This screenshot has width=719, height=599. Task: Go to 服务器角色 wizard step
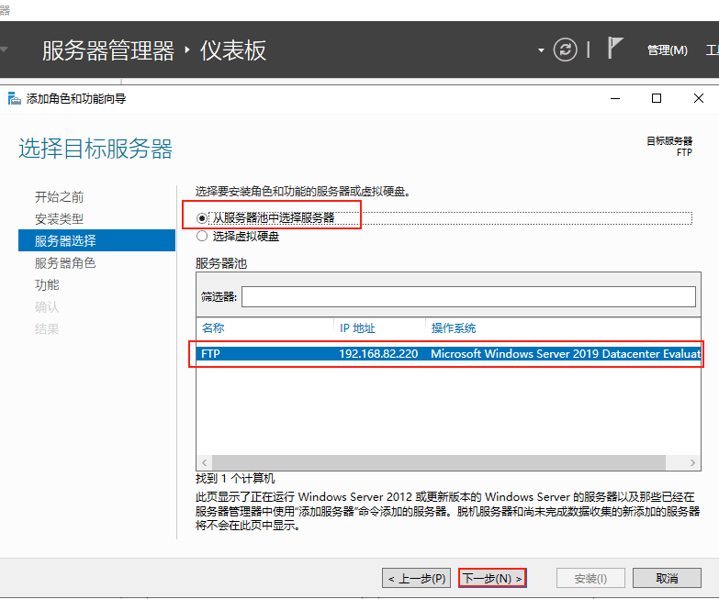(65, 263)
